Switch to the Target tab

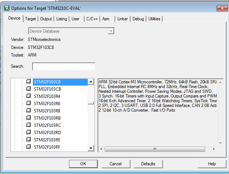pos(30,19)
